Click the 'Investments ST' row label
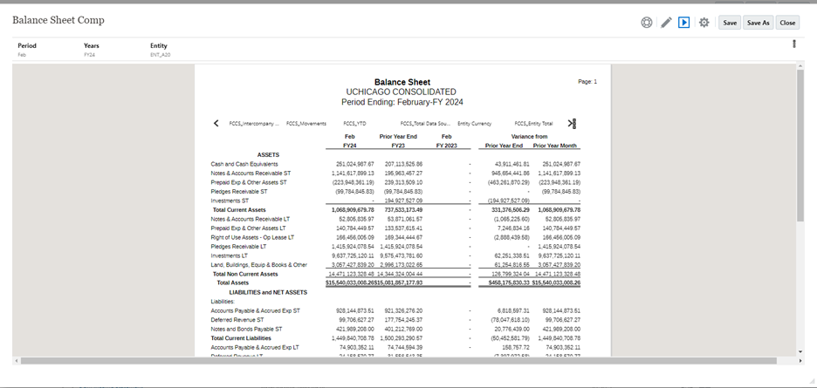This screenshot has width=817, height=388. pyautogui.click(x=230, y=201)
